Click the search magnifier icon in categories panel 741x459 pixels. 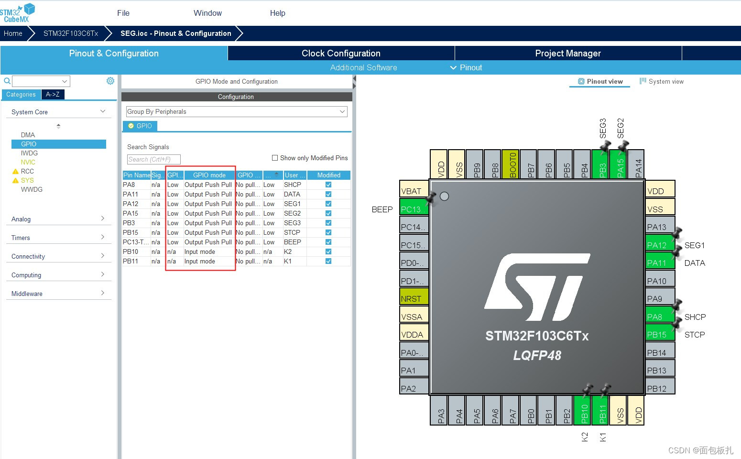7,81
